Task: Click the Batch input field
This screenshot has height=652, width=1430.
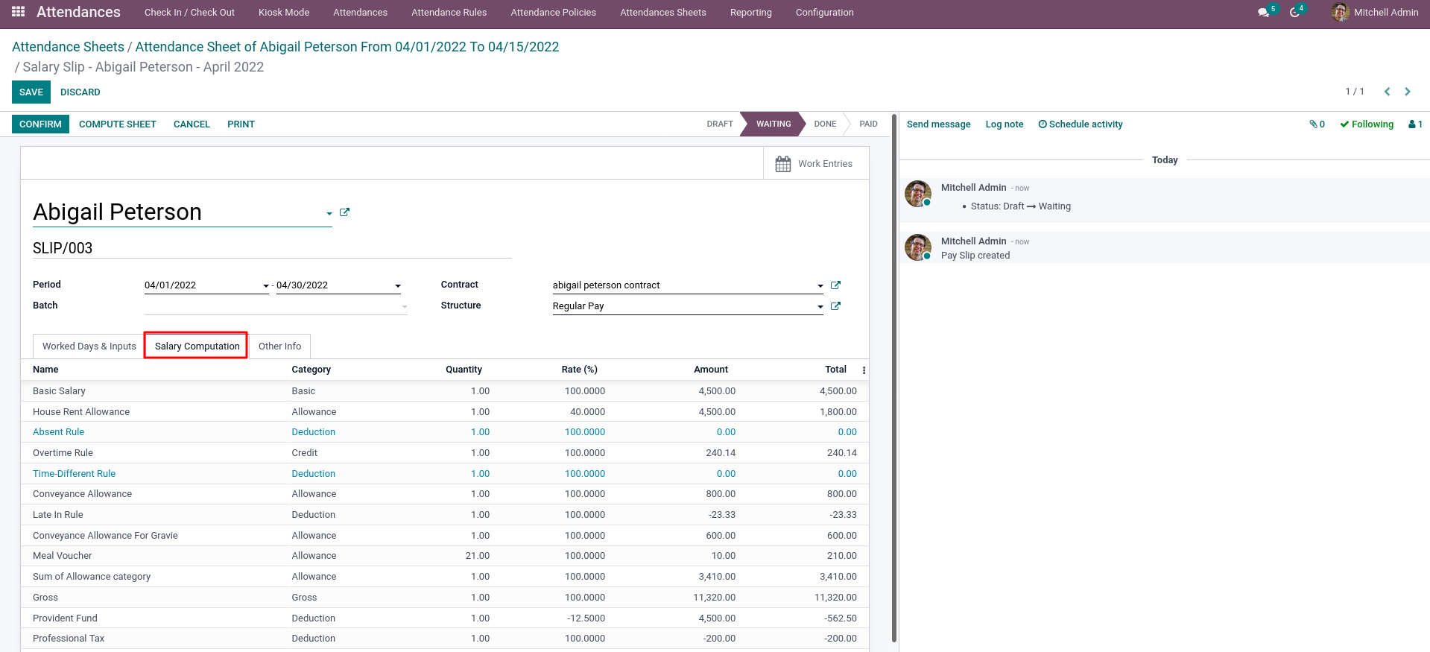Action: [x=276, y=306]
